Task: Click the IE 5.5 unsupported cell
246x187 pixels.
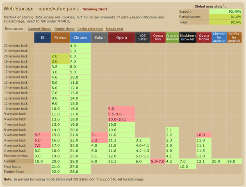Action: tap(43, 135)
